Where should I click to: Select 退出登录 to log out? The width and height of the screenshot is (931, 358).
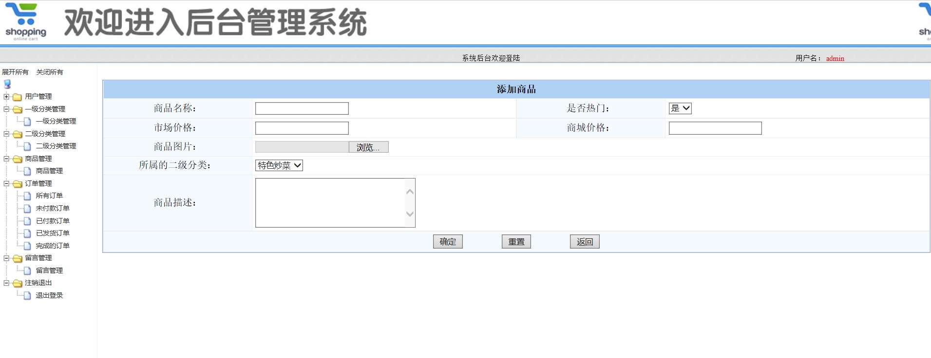(x=49, y=295)
